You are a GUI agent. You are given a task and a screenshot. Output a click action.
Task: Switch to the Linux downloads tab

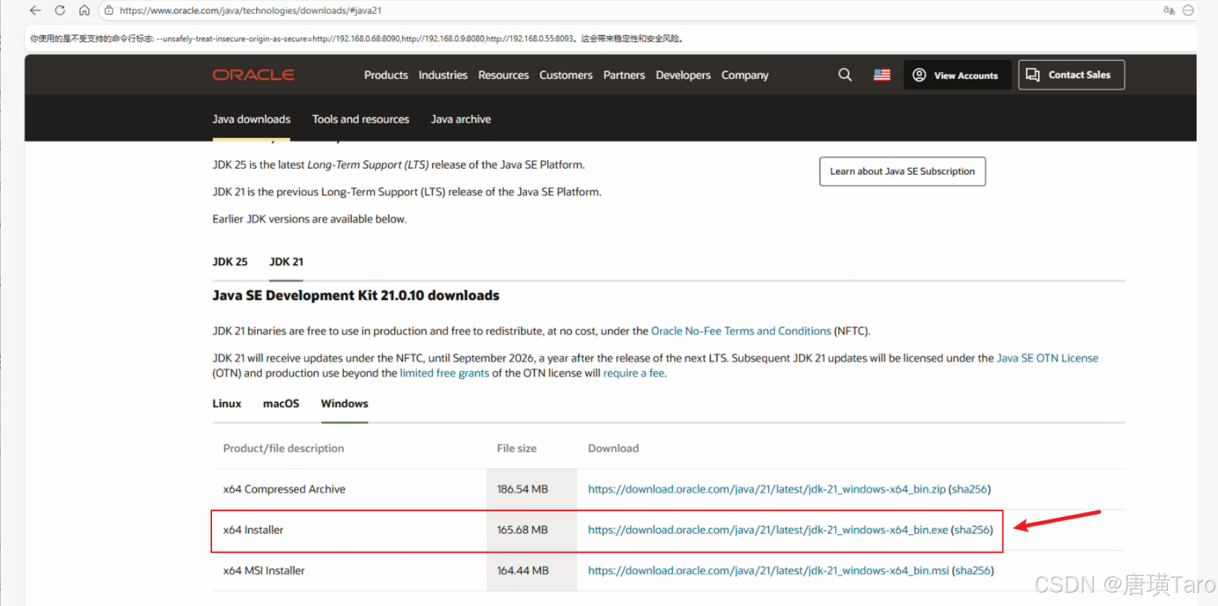click(x=227, y=403)
